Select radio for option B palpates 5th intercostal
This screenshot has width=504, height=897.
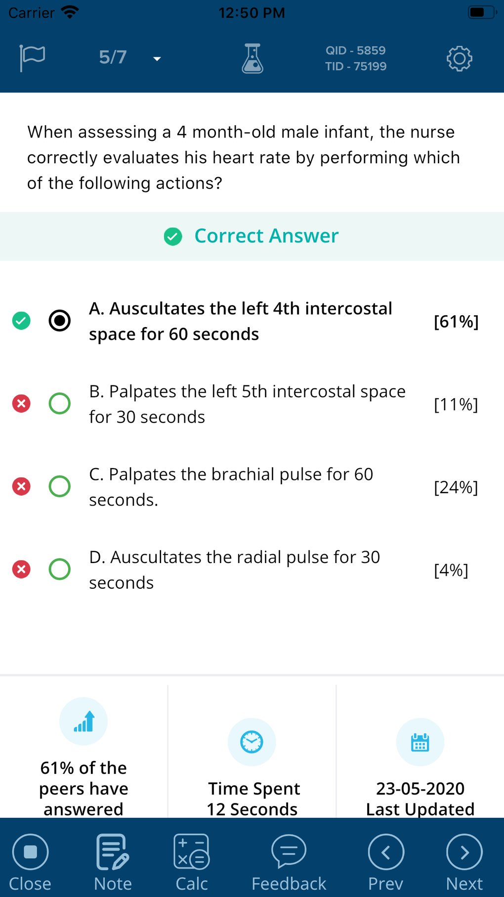(60, 404)
